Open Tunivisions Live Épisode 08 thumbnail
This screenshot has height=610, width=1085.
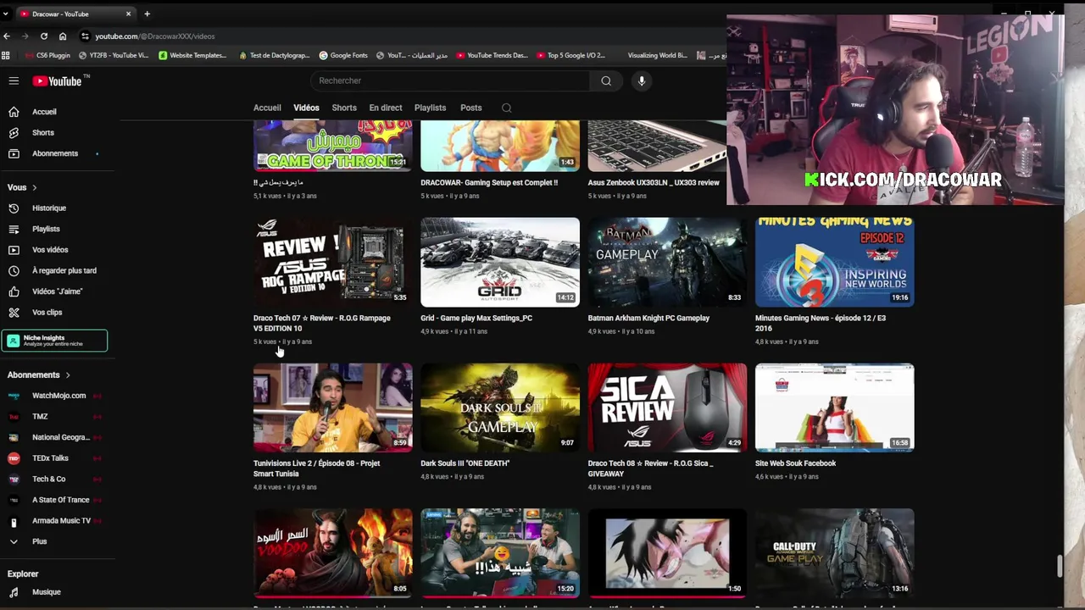332,408
